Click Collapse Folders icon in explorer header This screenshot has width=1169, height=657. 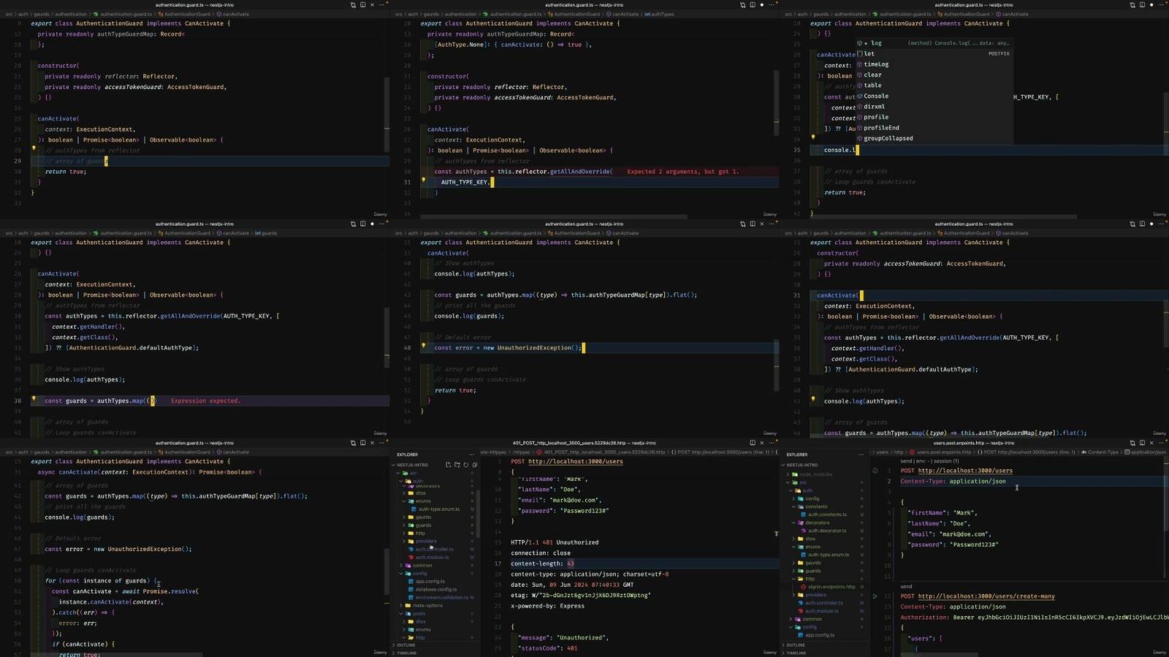475,465
